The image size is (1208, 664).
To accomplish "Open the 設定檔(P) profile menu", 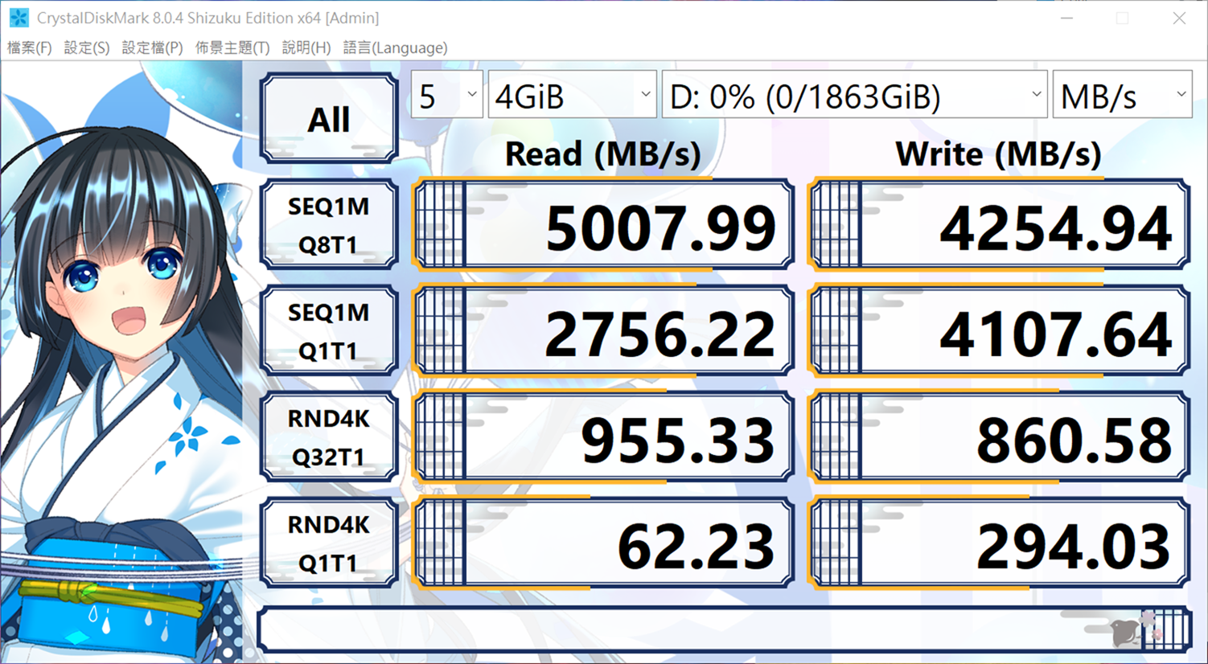I will tap(152, 47).
